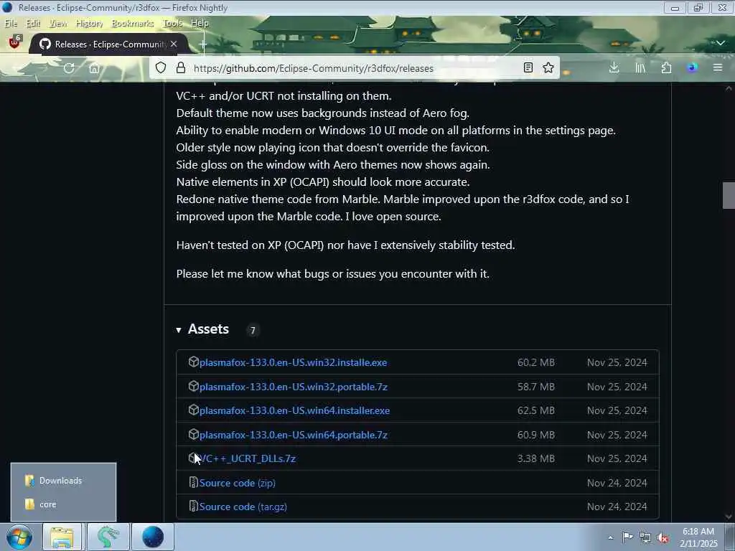Image resolution: width=735 pixels, height=551 pixels.
Task: Show hidden tray icons arrow
Action: click(610, 538)
